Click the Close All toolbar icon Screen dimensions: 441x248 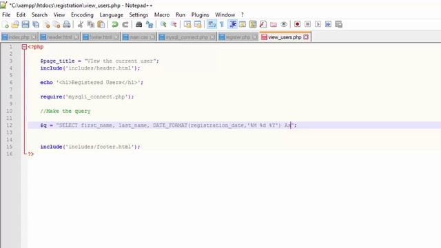click(57, 25)
